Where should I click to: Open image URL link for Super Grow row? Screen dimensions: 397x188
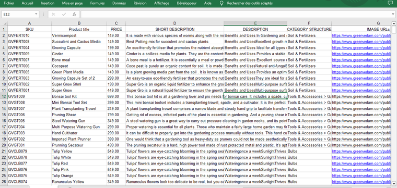tap(361, 90)
